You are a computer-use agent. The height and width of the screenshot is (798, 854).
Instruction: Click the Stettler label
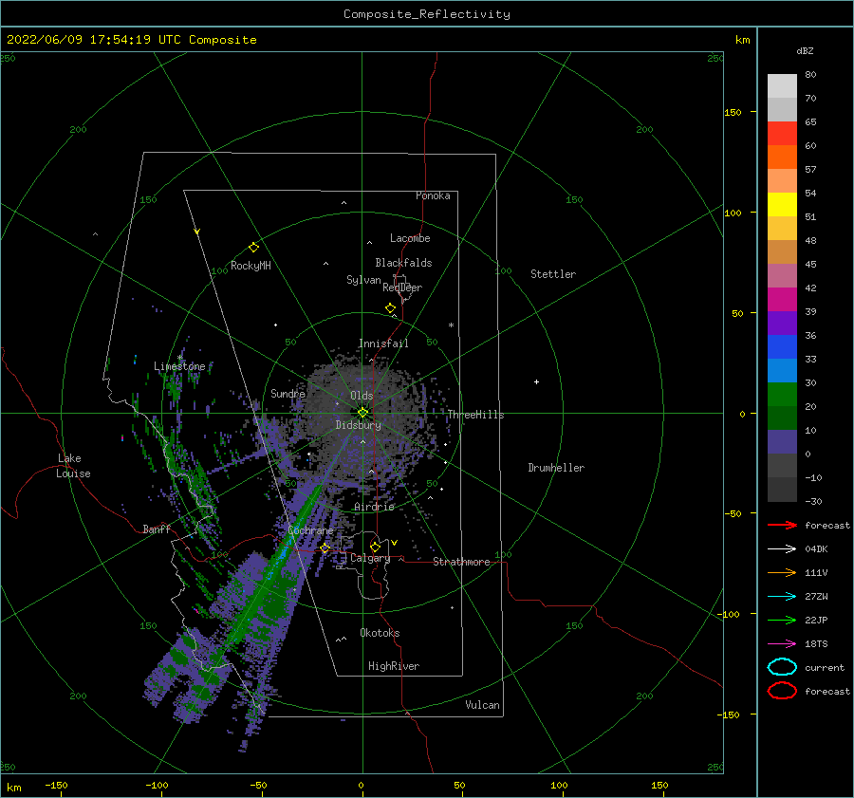(x=553, y=274)
